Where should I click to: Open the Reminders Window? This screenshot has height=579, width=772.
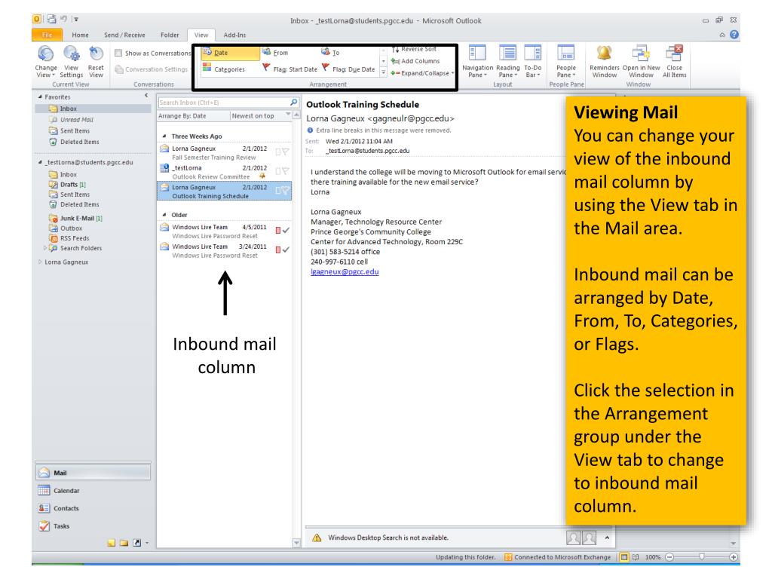604,62
